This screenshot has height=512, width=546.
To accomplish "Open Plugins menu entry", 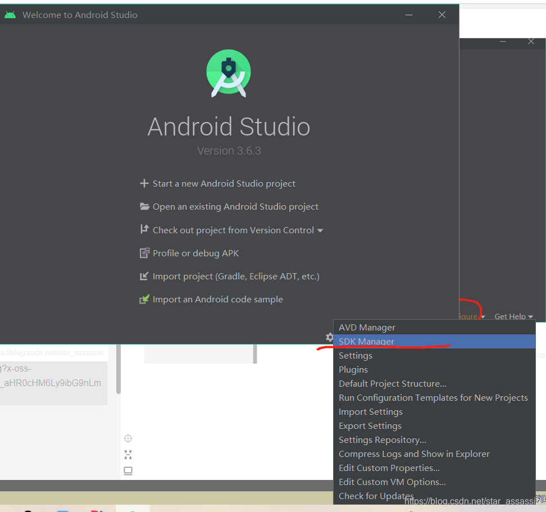I will 434,369.
